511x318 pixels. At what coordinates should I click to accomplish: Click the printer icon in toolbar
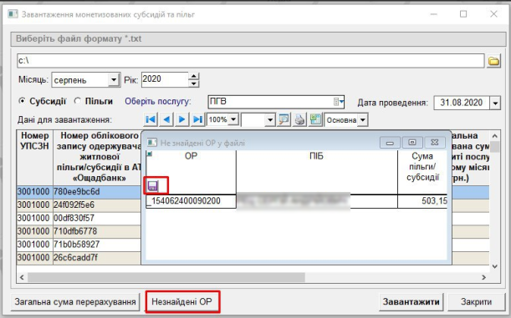point(299,119)
